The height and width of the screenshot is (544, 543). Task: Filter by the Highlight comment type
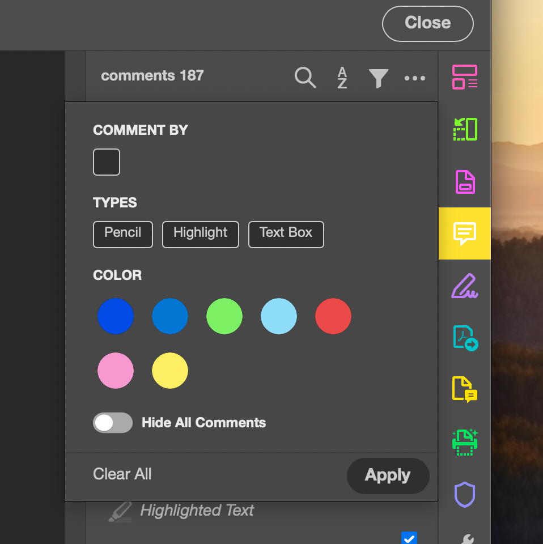[x=201, y=234]
